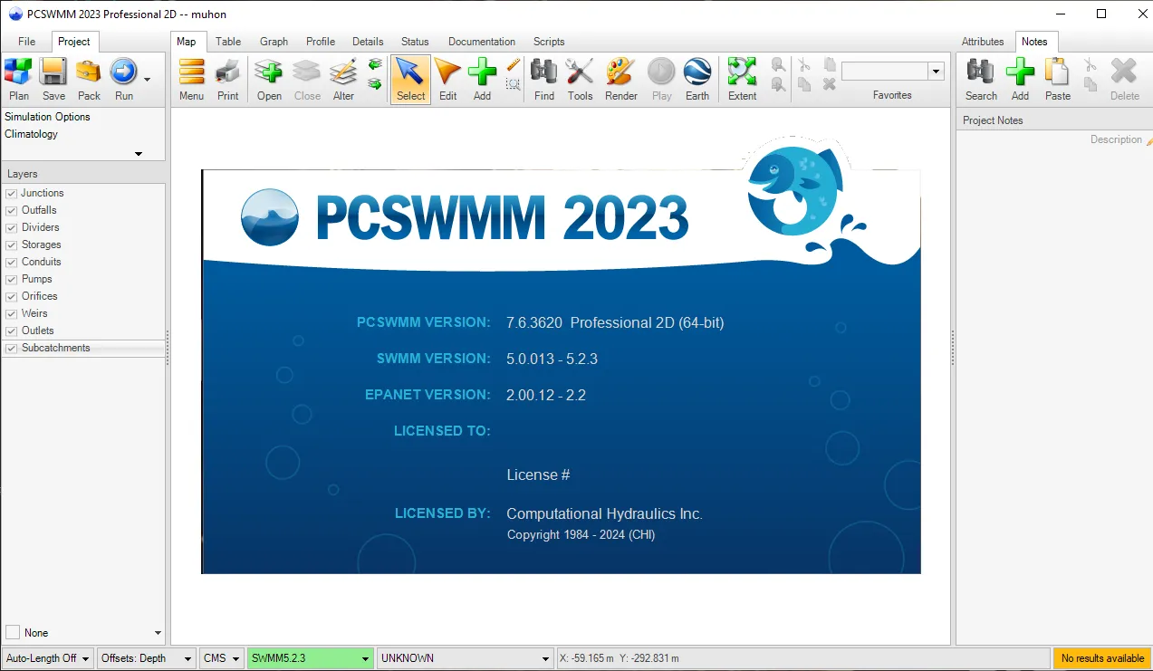Switch to the Table tab
This screenshot has height=671, width=1153.
228,42
